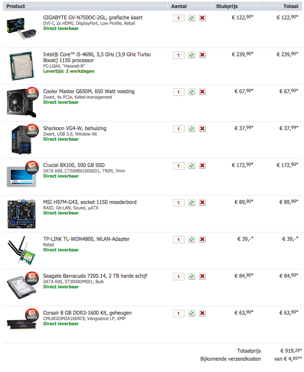Open Sharkoon VG4-W behuizing product link
The image size is (304, 372).
[x=74, y=128]
